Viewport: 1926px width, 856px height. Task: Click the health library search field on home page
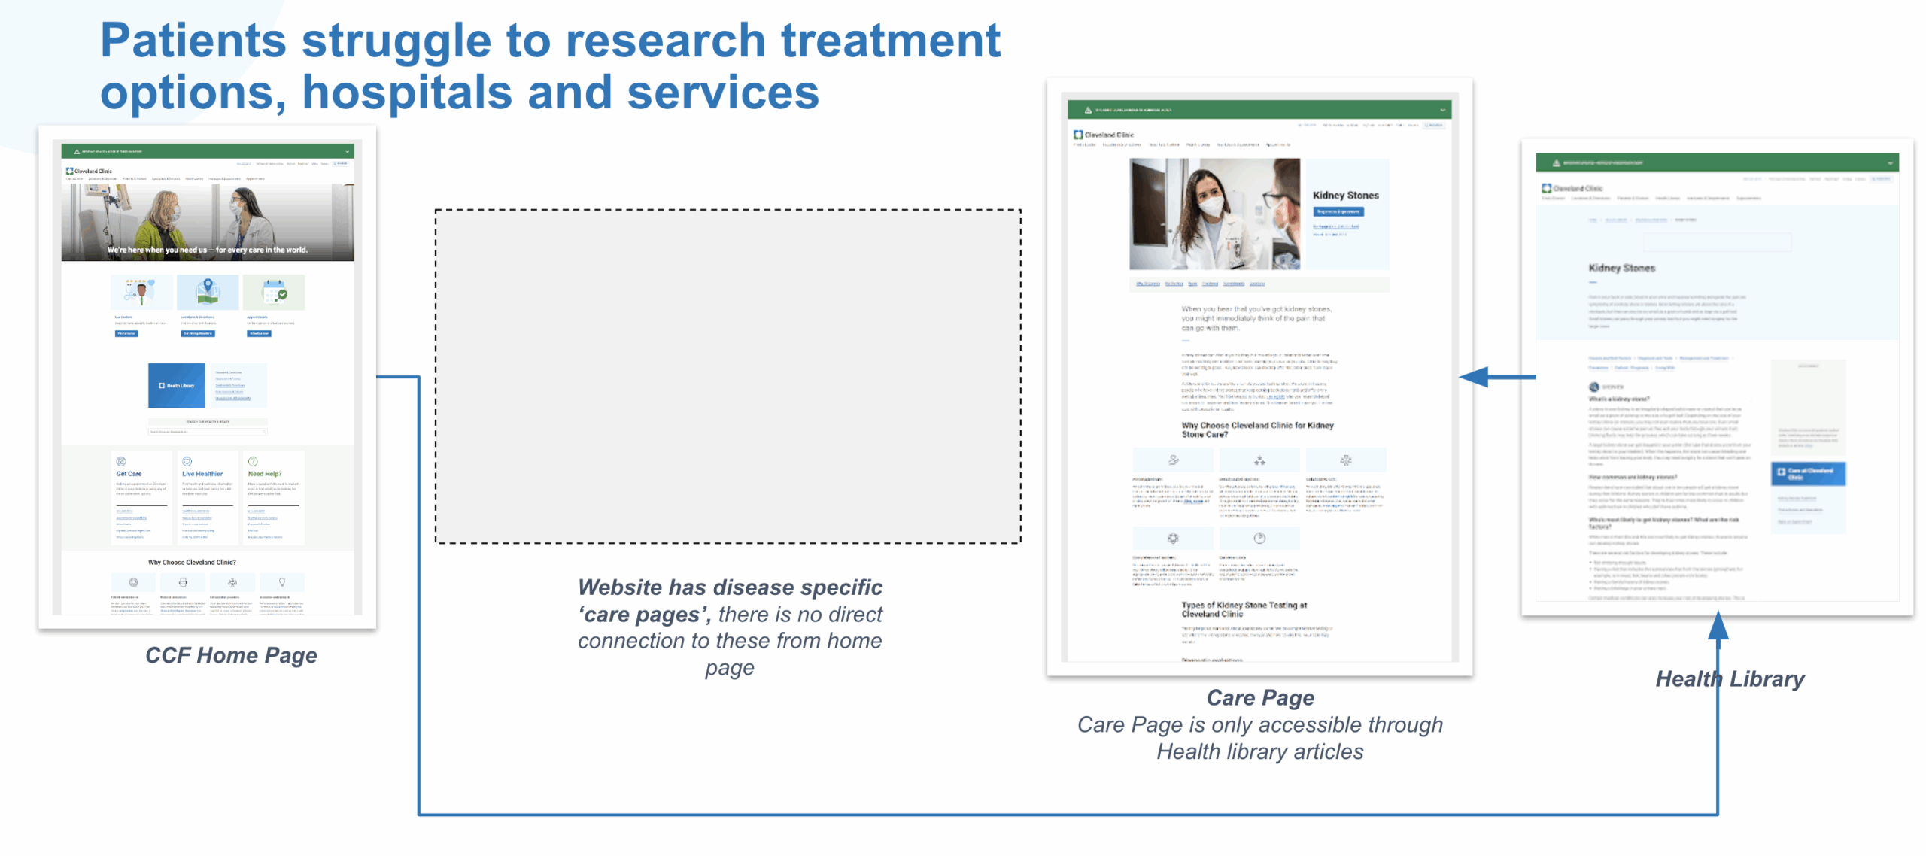[x=208, y=432]
